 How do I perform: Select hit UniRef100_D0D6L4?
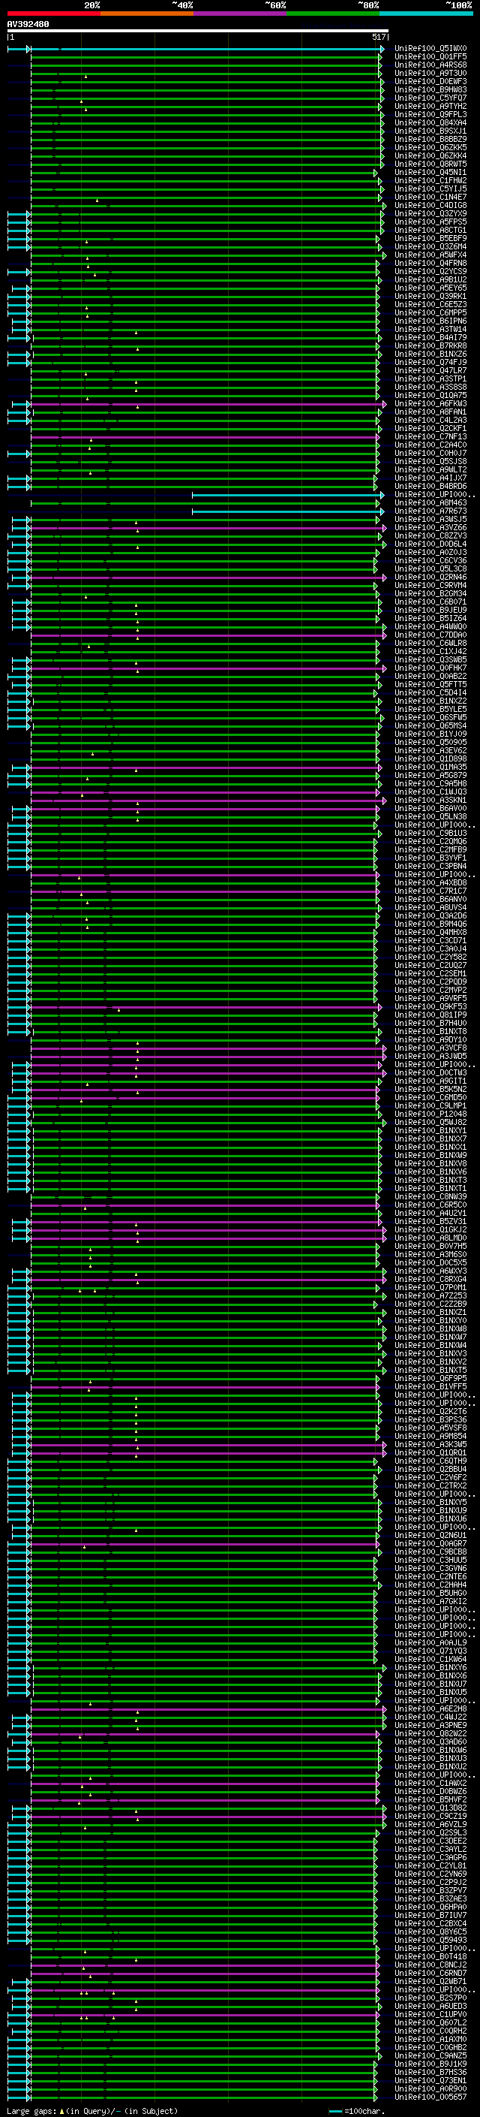pyautogui.click(x=430, y=544)
